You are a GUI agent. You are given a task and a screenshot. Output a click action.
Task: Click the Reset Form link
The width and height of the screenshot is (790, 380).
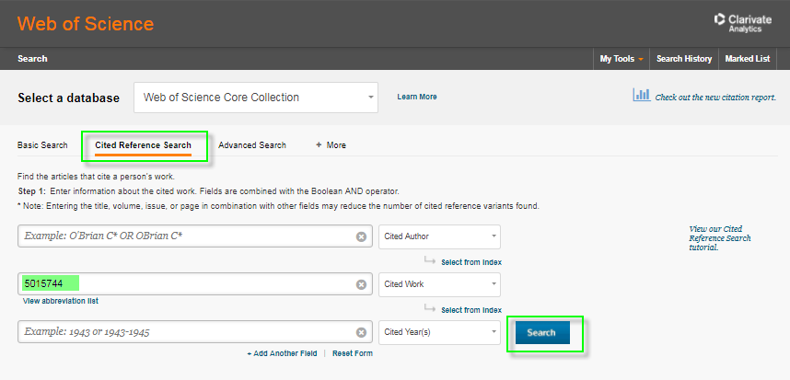click(353, 353)
